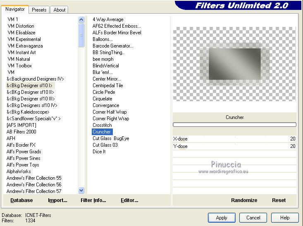Choose the BlindsVertical filter
303x226 pixels.
click(106, 65)
